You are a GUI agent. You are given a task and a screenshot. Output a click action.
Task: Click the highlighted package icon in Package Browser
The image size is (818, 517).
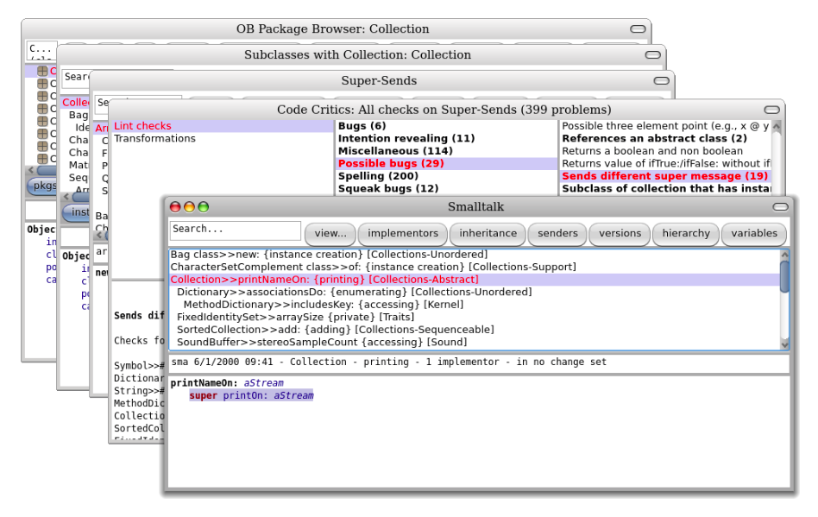(x=42, y=72)
